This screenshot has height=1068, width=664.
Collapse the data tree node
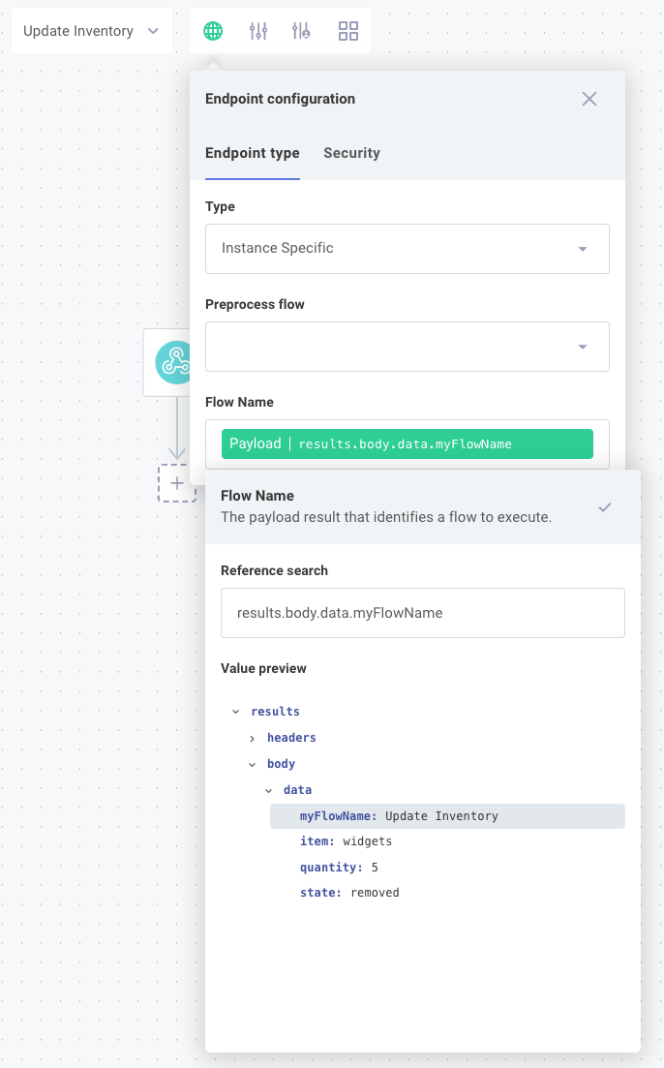tap(268, 789)
